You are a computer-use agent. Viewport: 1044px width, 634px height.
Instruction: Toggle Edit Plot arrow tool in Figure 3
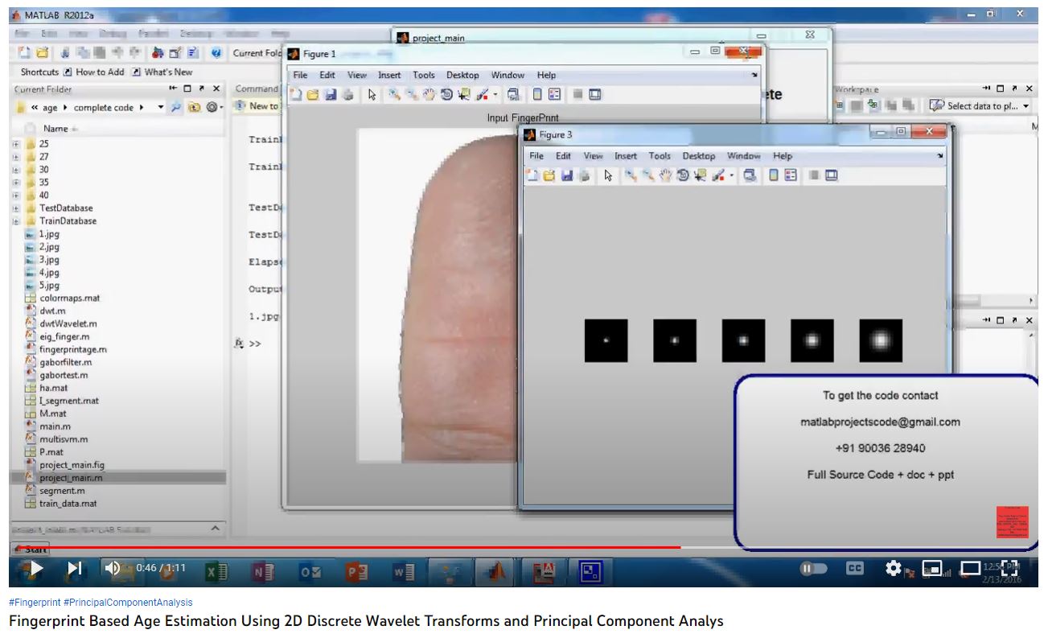[x=608, y=175]
